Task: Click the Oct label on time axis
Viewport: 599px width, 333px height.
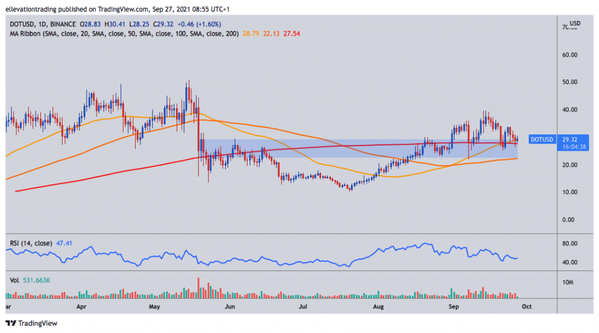Action: pos(527,306)
